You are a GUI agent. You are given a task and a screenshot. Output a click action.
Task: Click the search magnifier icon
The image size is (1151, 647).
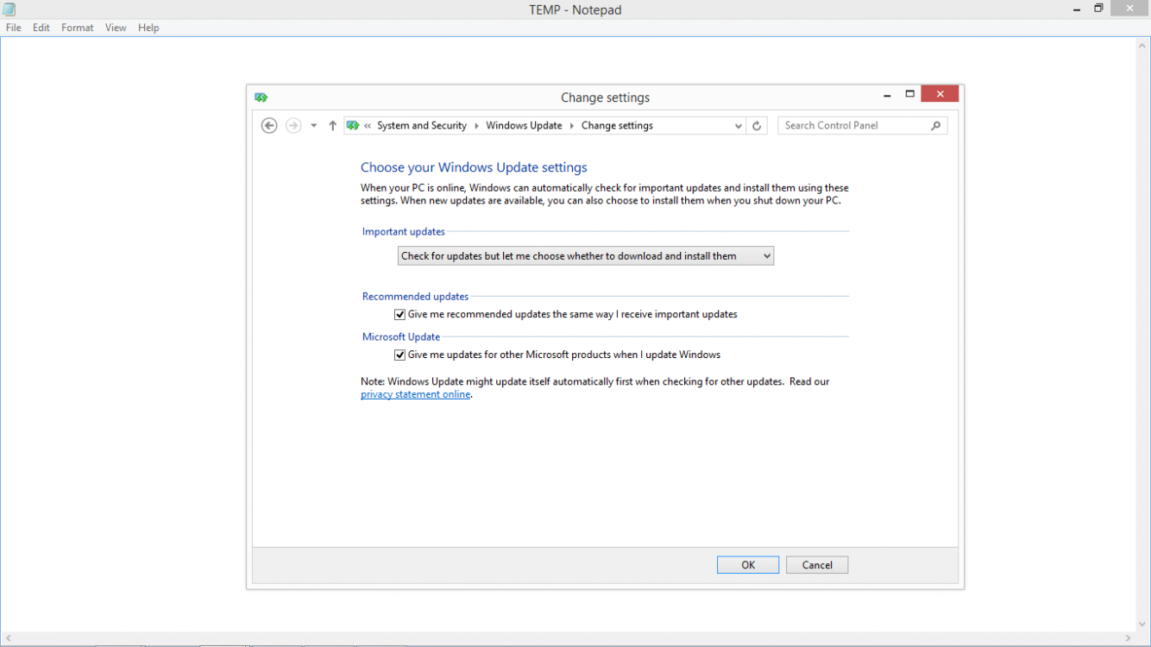point(935,126)
